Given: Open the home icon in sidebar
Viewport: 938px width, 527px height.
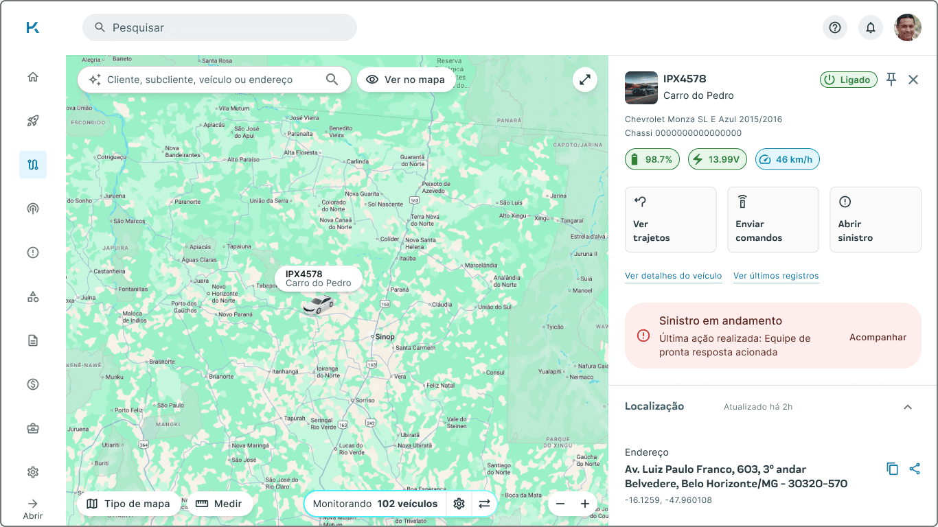Looking at the screenshot, I should (x=33, y=77).
